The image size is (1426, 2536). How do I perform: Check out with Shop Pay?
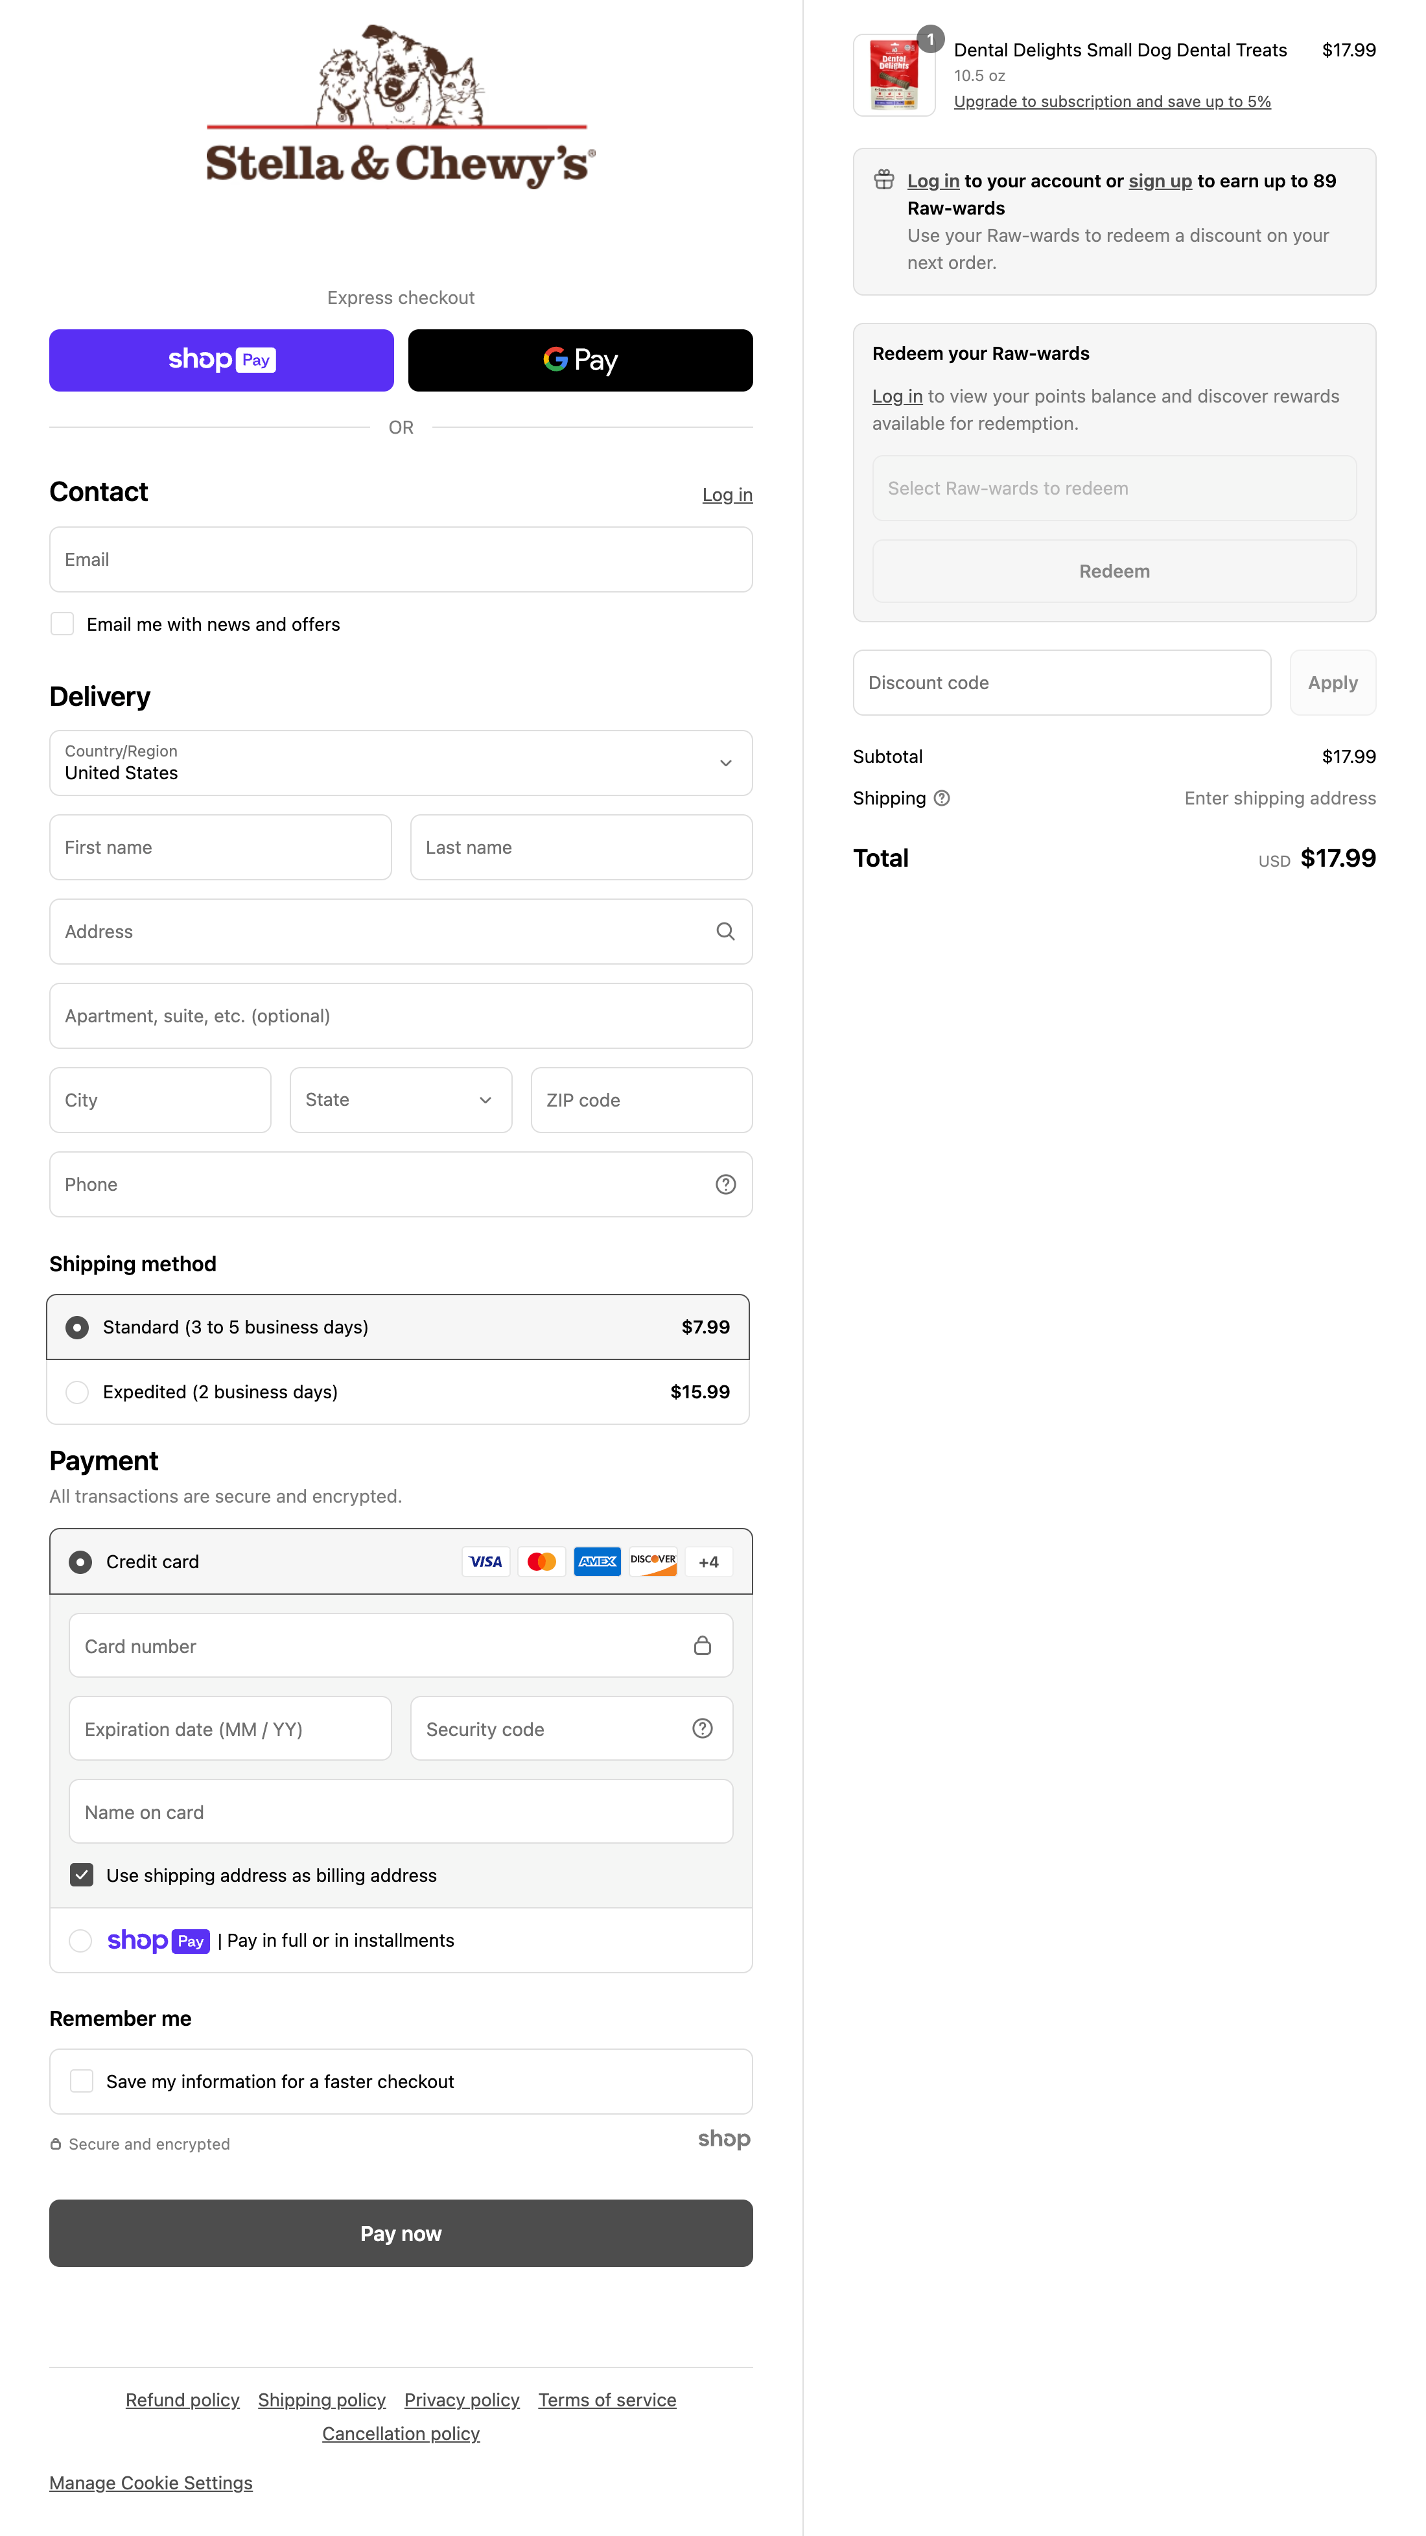tap(220, 359)
